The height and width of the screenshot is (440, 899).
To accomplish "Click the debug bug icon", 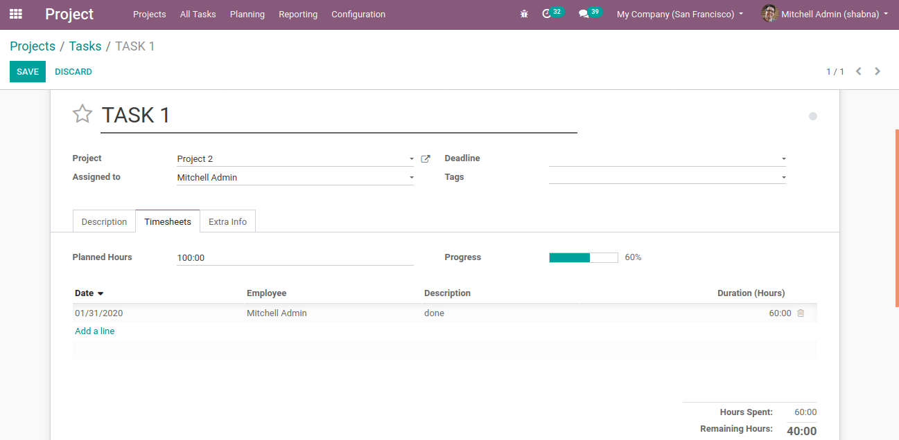I will point(524,14).
